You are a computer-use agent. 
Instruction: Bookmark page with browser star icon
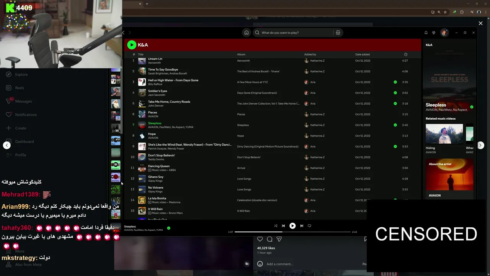[445, 12]
